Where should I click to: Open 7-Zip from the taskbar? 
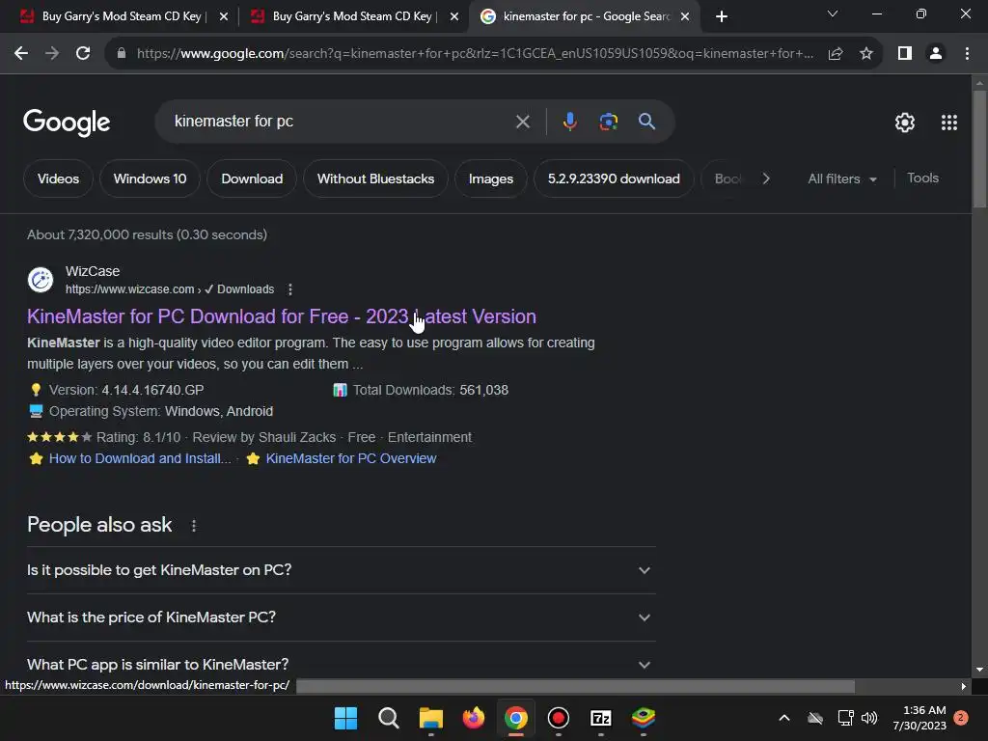pos(601,718)
